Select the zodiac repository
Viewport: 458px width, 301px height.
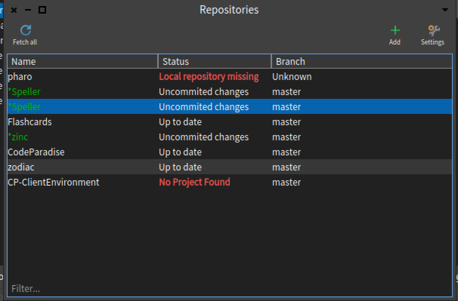[21, 167]
